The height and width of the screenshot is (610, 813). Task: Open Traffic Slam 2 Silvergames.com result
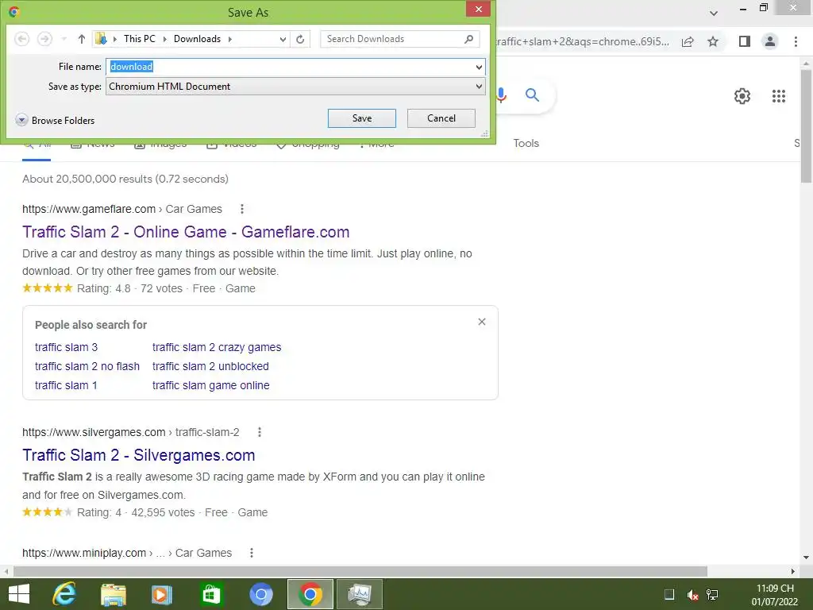(138, 455)
